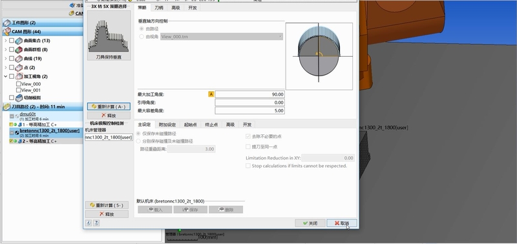The height and width of the screenshot is (244, 517).
Task: Collapse the 加工视角 tree node
Action: pyautogui.click(x=6, y=76)
